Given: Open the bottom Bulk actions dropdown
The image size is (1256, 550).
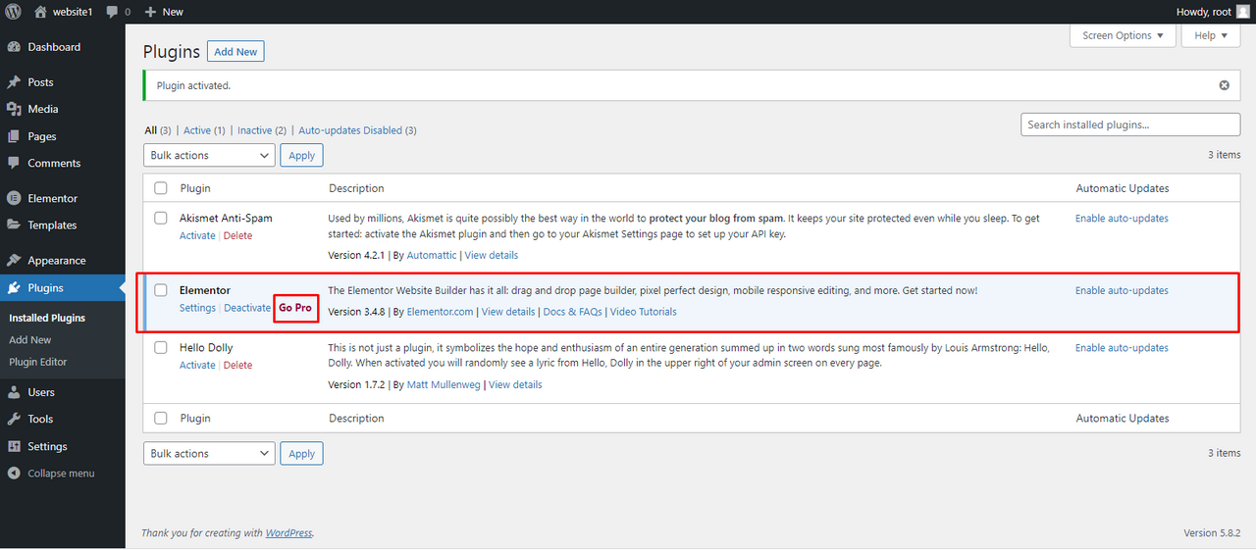Looking at the screenshot, I should [209, 453].
